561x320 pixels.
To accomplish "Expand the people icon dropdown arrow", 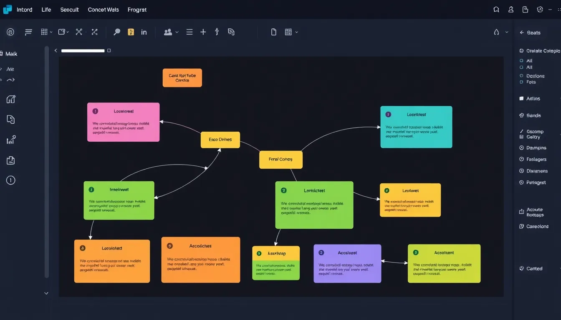I will [177, 32].
